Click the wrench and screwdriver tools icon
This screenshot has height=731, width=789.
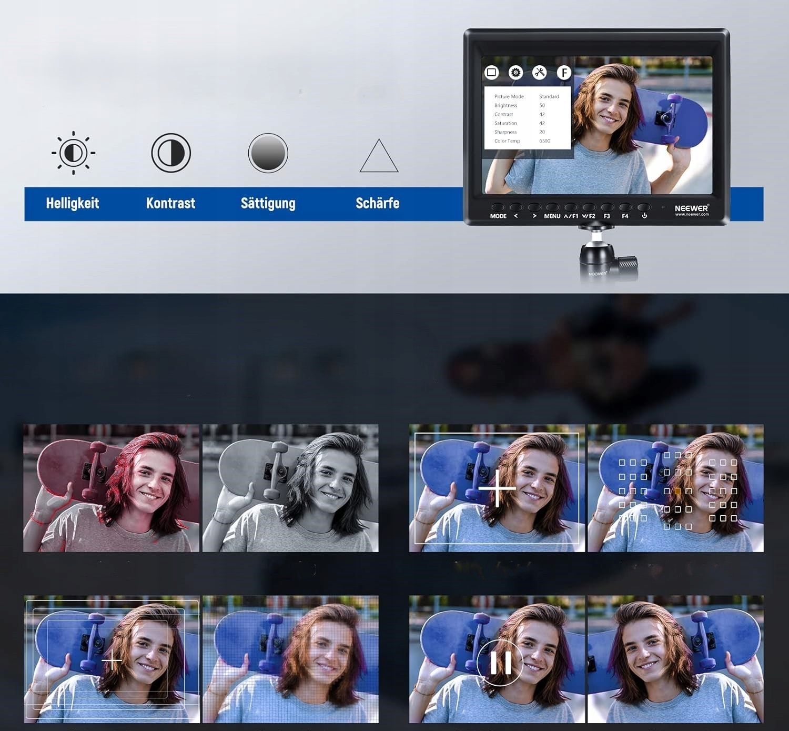[539, 73]
